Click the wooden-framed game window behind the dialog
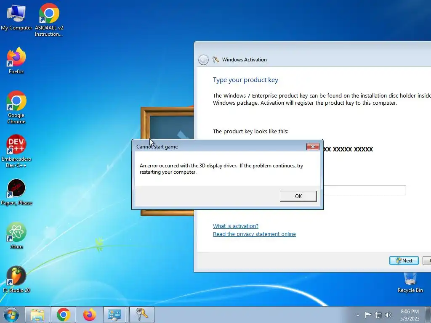The image size is (431, 323). pos(167,123)
